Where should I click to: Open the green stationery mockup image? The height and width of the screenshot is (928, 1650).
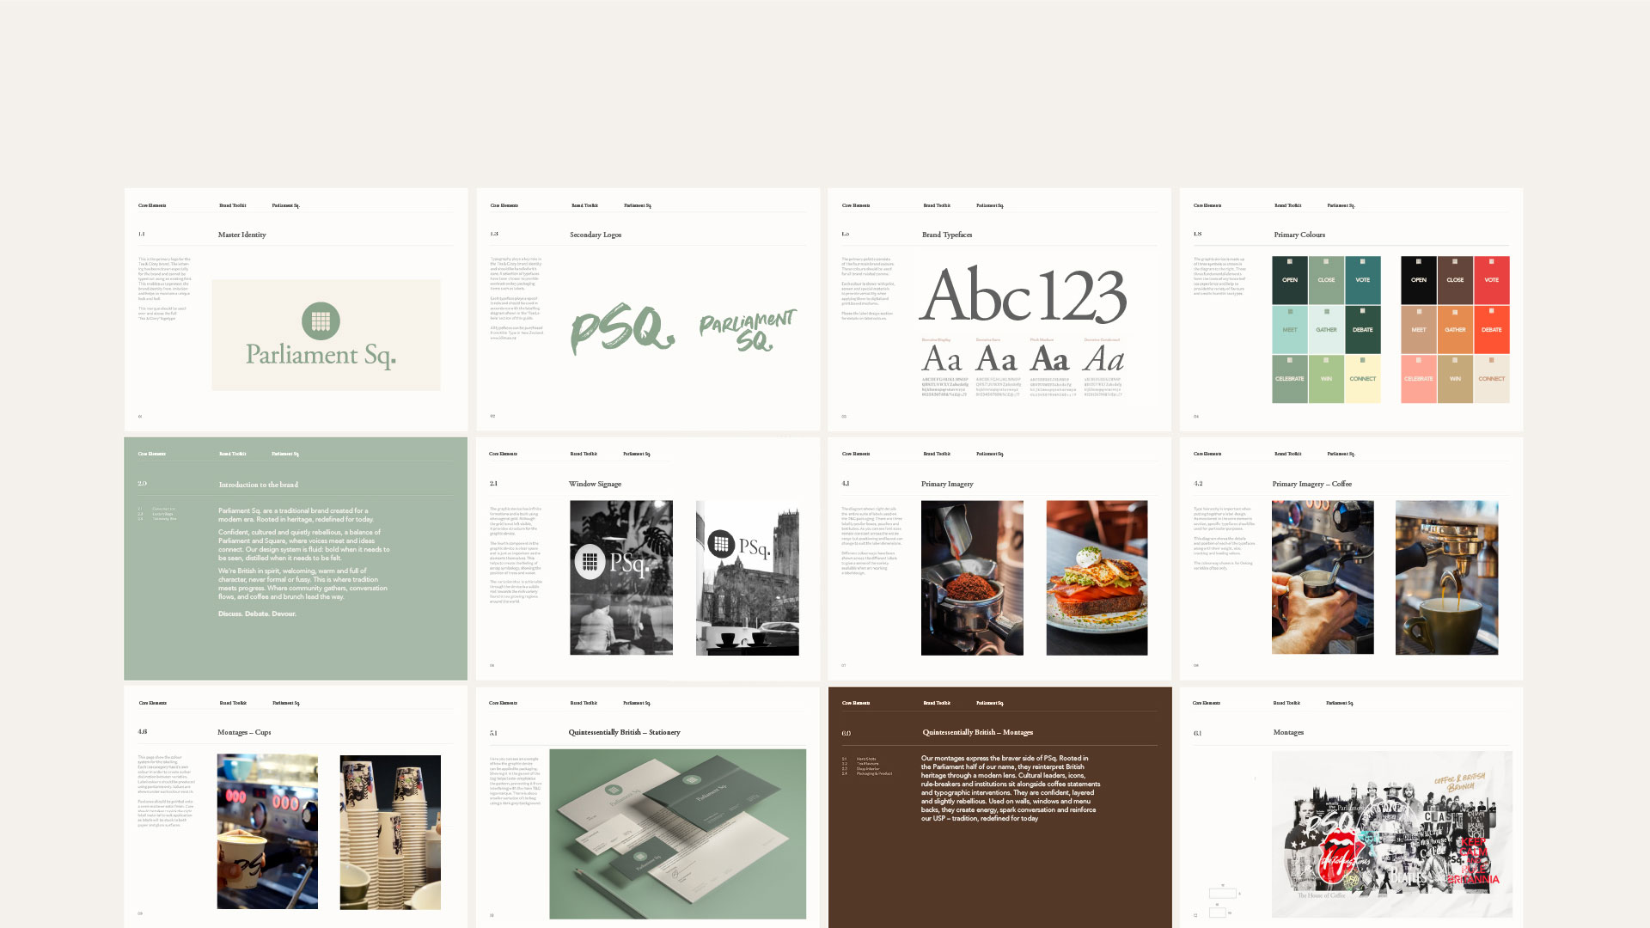(x=677, y=833)
